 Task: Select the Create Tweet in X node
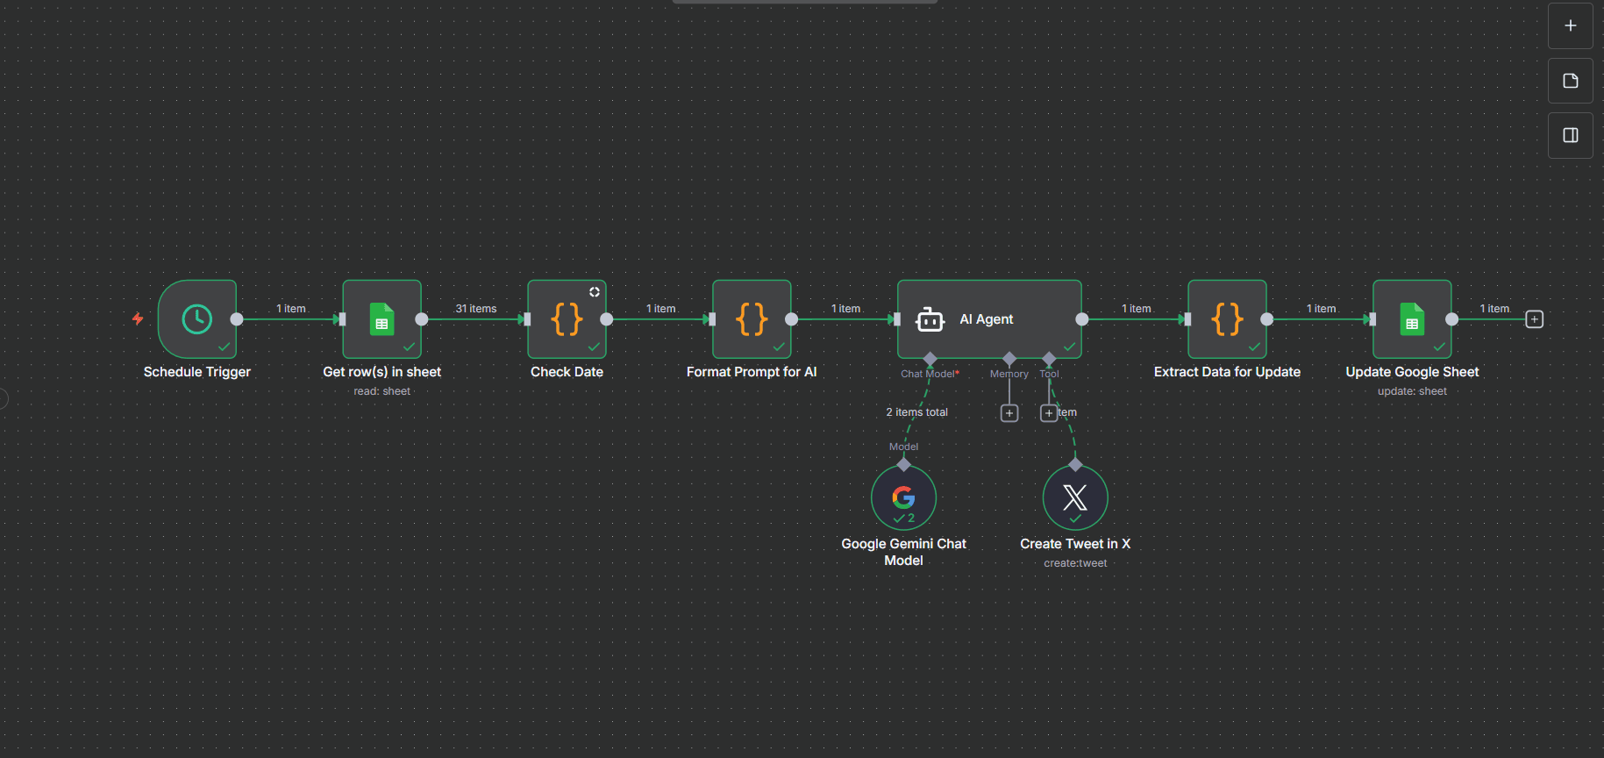pos(1075,497)
